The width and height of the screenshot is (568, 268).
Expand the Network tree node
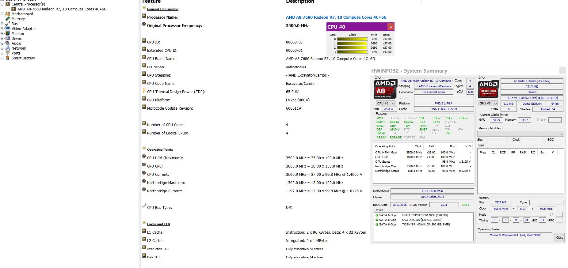point(2,48)
